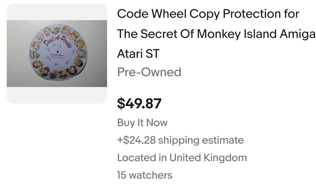
Task: Click the turbaned pirate face right of skull
Action: [66, 30]
